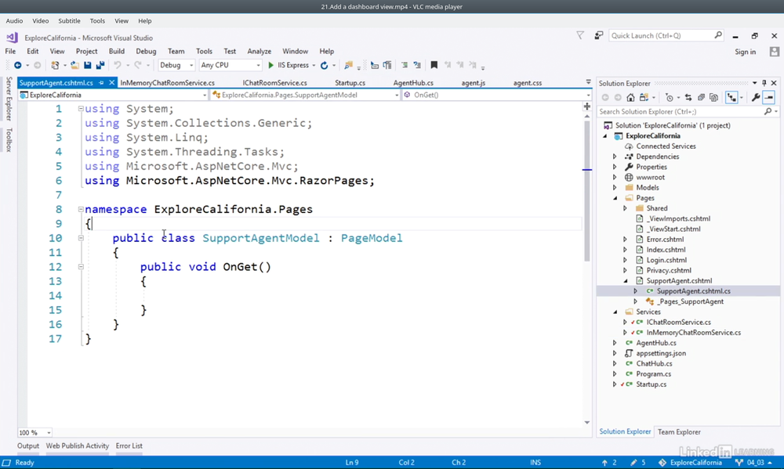Expand the Startup.cs tree node
The width and height of the screenshot is (784, 469).
click(615, 384)
